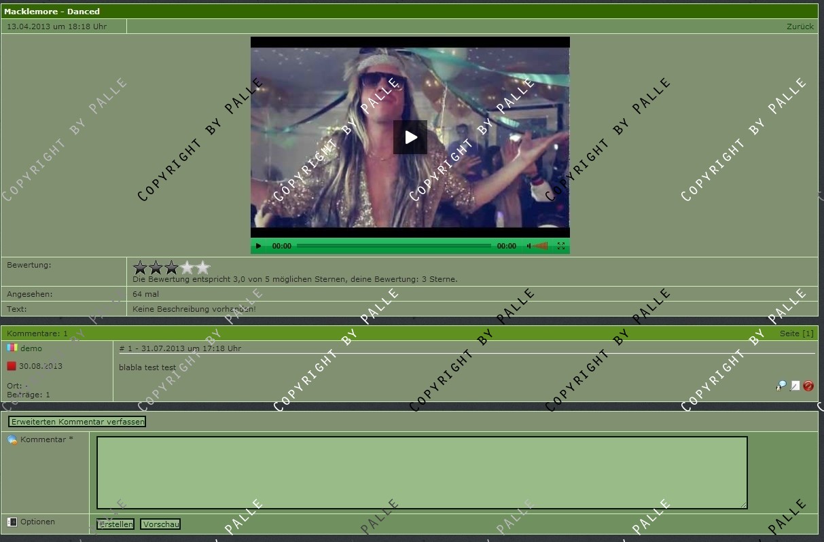
Task: Click the edit comment pencil icon
Action: click(795, 386)
